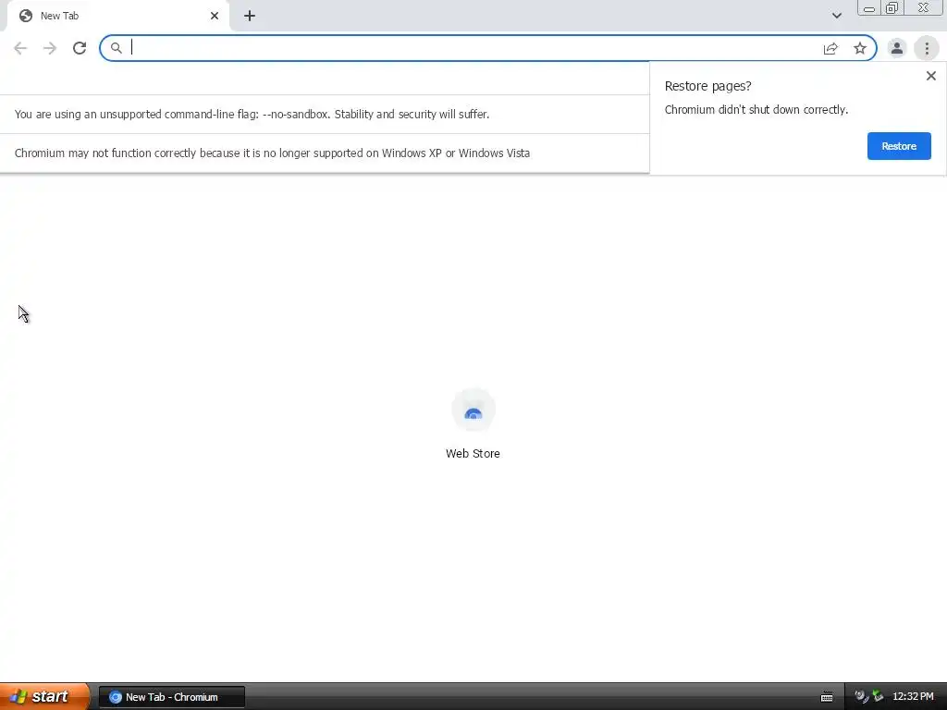Dismiss the Restore pages popup
The width and height of the screenshot is (947, 710).
point(930,76)
